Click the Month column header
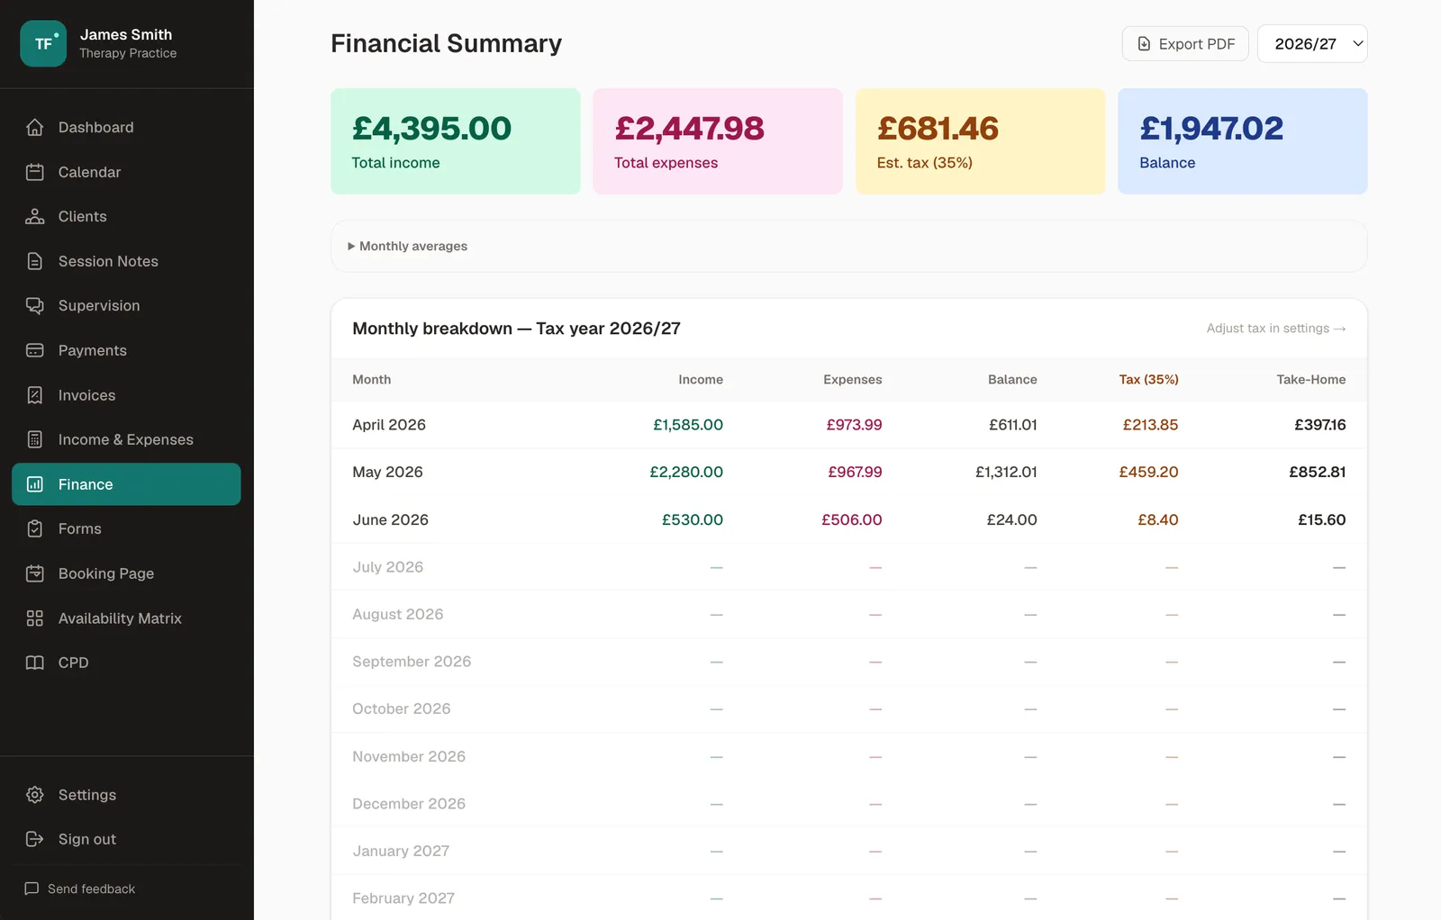 click(x=372, y=380)
